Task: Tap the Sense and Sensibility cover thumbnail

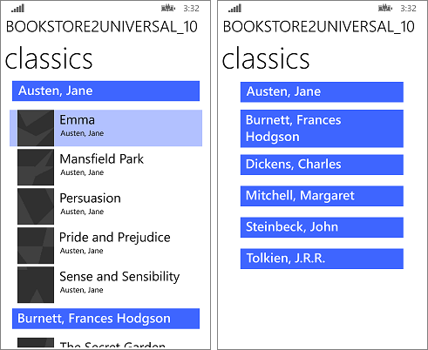Action: [x=36, y=285]
